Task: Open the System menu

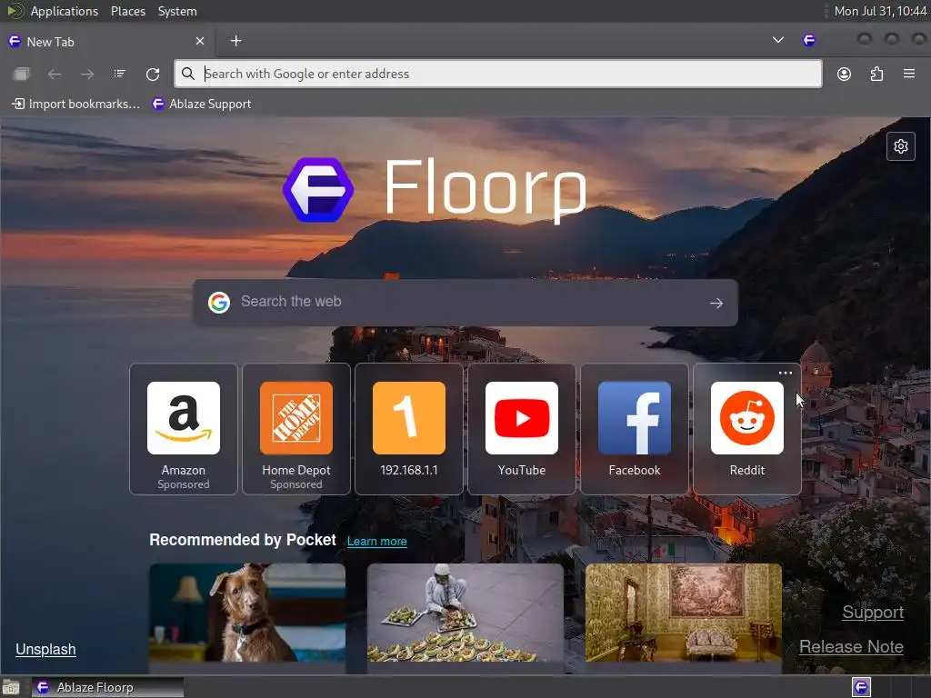Action: click(x=177, y=11)
